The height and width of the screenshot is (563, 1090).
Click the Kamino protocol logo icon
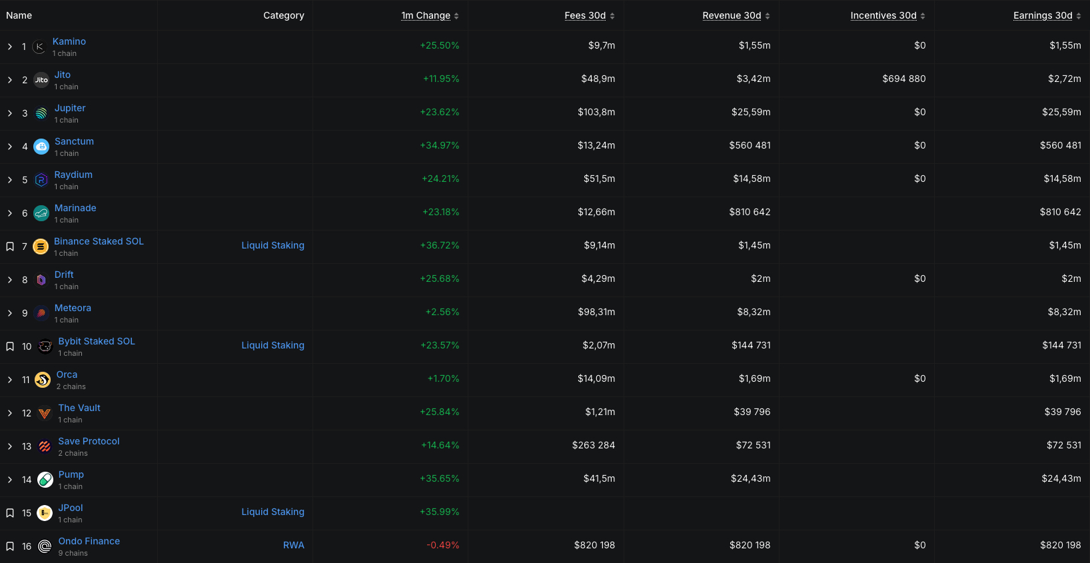tap(39, 47)
